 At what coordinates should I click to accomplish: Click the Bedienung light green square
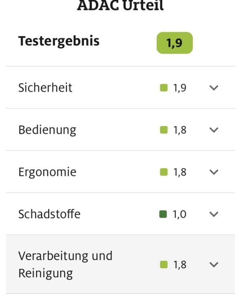tap(163, 130)
